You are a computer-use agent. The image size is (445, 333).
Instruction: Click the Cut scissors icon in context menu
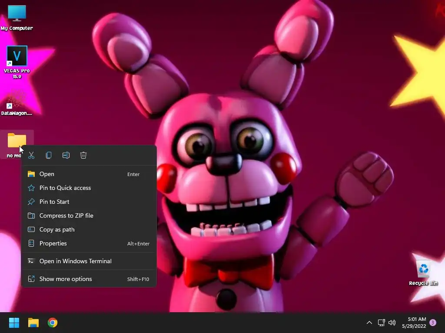(31, 155)
